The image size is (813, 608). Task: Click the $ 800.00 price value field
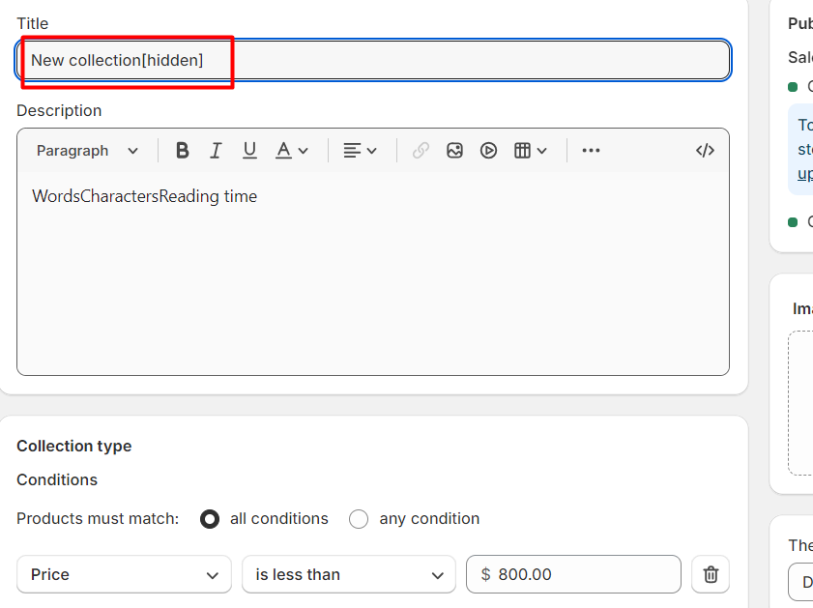pos(573,574)
